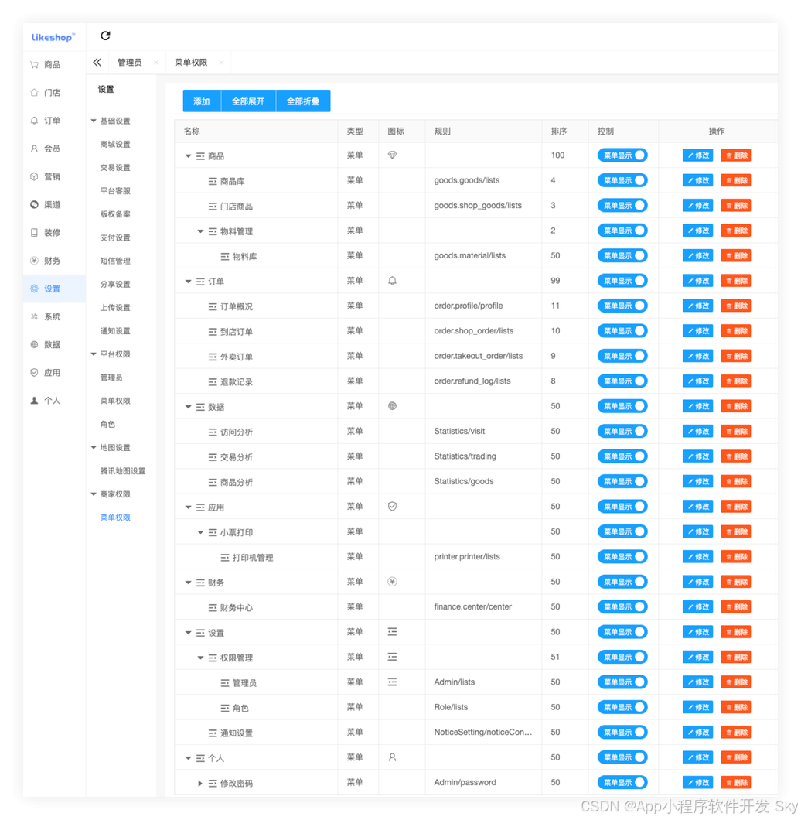Toggle 菜单显示 switch for 角色
801x820 pixels.
(x=622, y=708)
